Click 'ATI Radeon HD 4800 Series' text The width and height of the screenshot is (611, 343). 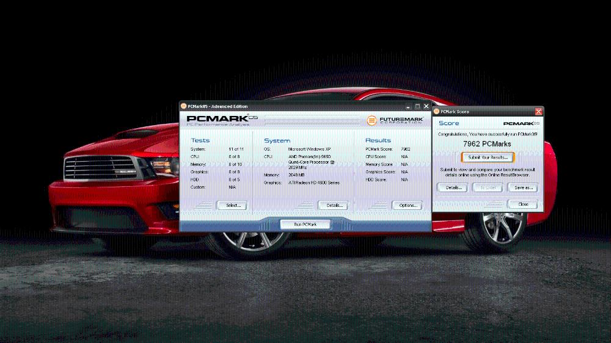tap(313, 182)
